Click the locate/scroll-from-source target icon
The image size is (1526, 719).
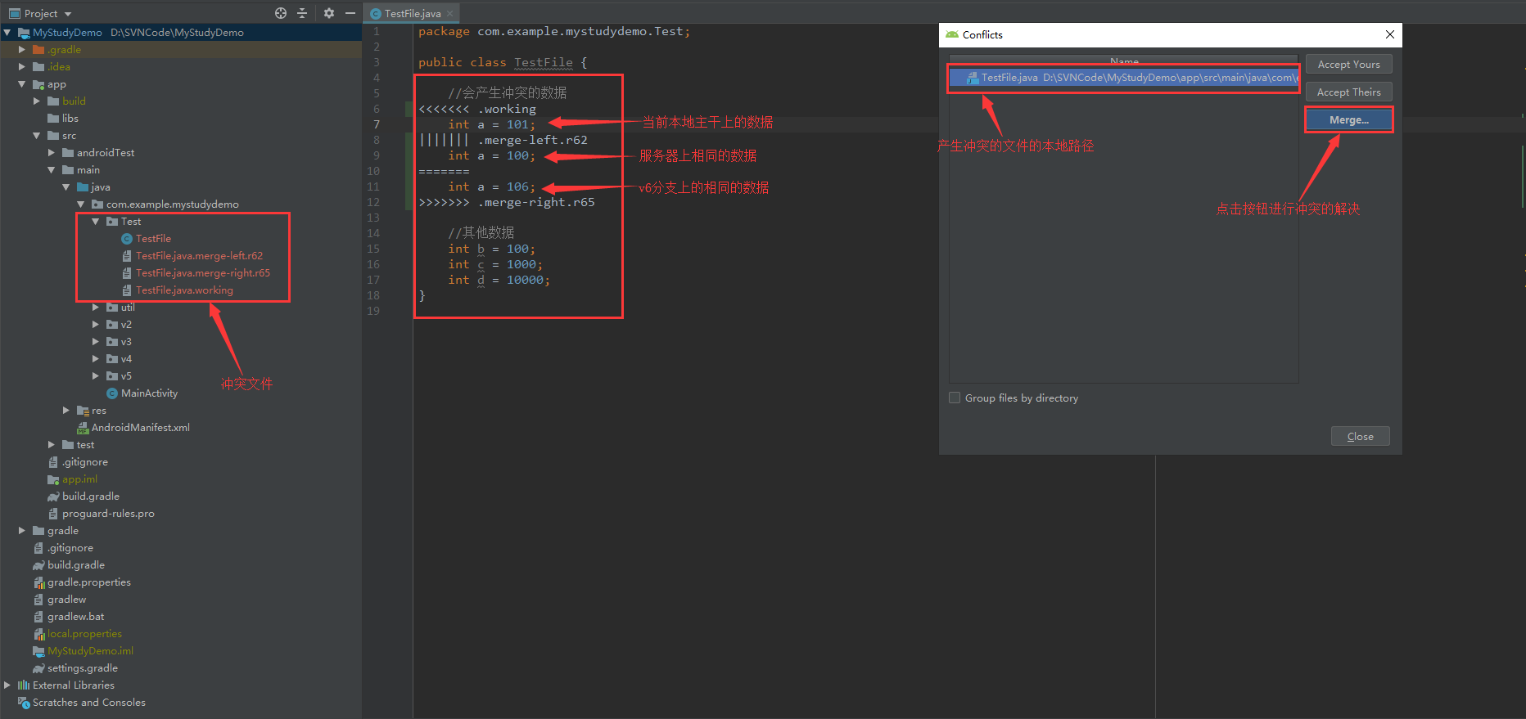tap(281, 13)
